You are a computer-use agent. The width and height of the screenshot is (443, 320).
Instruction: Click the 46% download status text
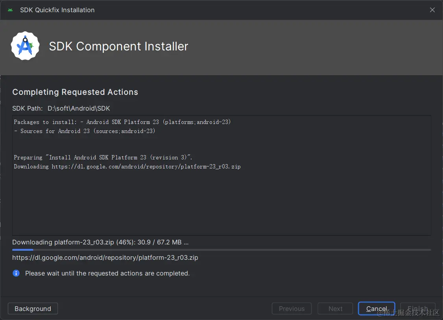coord(100,242)
